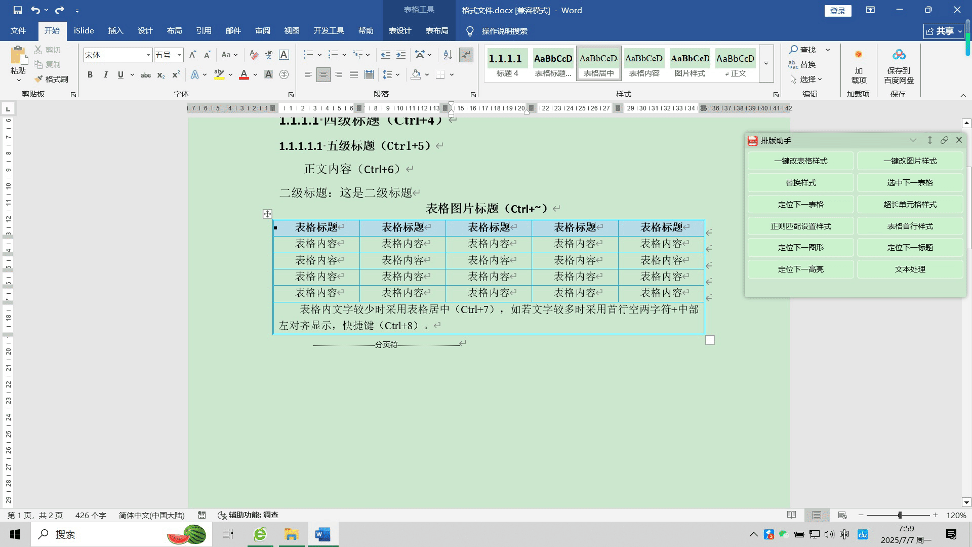The height and width of the screenshot is (547, 972).
Task: Toggle show/hide paragraph marks
Action: (x=466, y=55)
